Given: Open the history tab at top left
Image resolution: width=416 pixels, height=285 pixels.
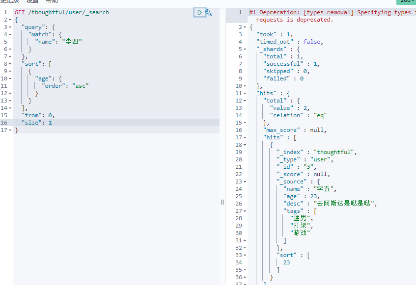Looking at the screenshot, I should [10, 1].
